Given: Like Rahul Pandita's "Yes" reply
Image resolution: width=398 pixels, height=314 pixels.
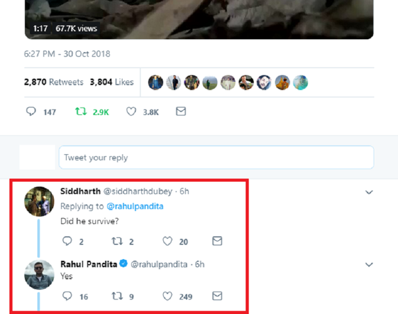Looking at the screenshot, I should [166, 295].
